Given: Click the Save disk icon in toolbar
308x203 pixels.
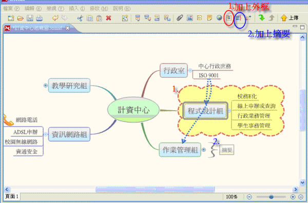Looking at the screenshot, I should coord(30,18).
